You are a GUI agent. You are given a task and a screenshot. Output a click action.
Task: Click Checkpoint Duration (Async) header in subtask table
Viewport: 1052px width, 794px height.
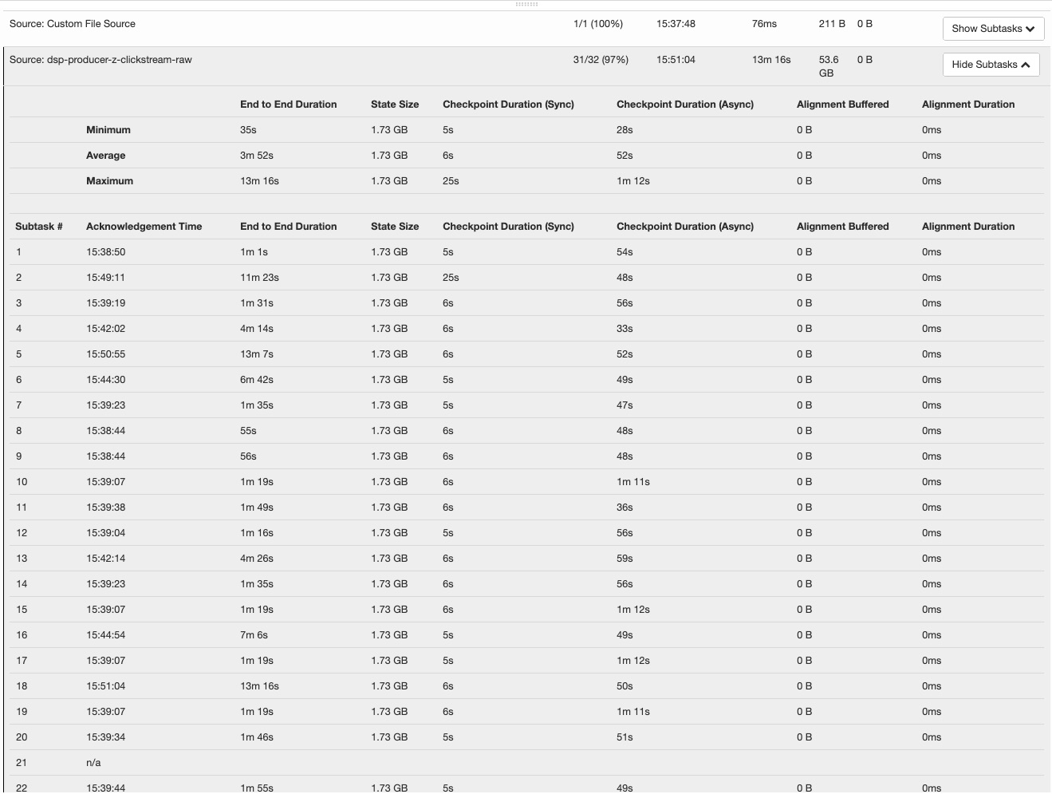(684, 227)
